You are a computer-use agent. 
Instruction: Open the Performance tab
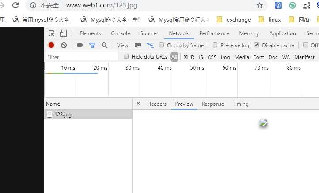point(214,33)
